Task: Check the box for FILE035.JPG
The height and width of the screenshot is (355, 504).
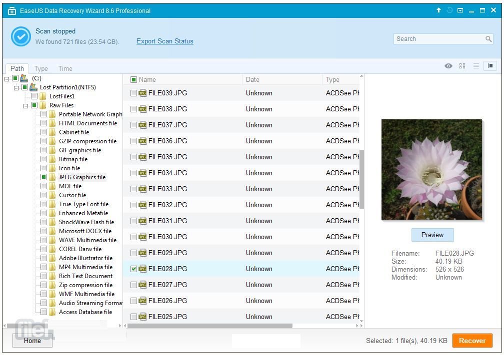Action: pos(133,157)
